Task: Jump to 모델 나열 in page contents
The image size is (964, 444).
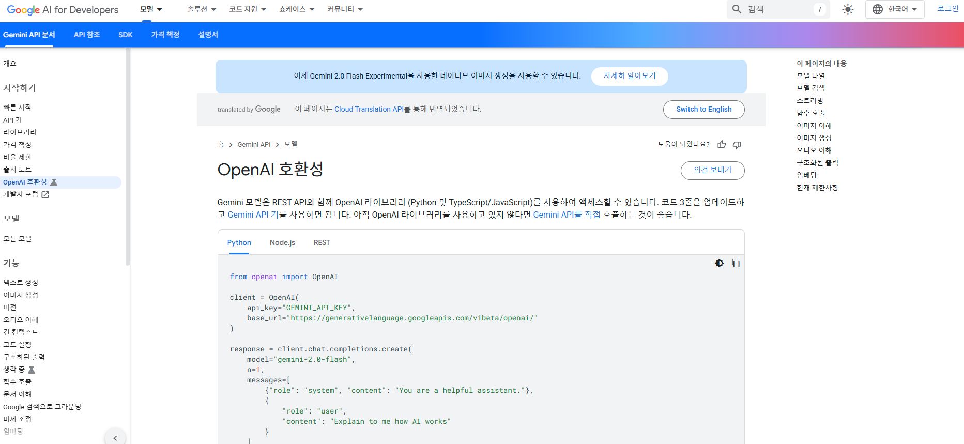Action: click(810, 76)
